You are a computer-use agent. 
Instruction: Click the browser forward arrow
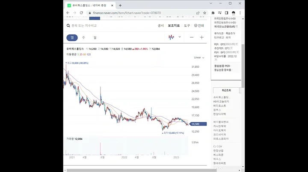coord(74,13)
